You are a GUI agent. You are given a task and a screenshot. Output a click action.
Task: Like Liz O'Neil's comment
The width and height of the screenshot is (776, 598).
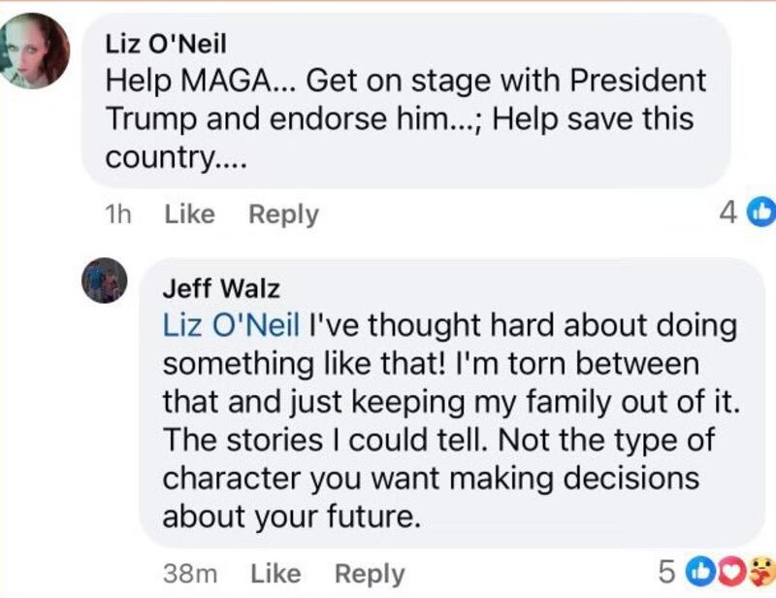click(189, 214)
